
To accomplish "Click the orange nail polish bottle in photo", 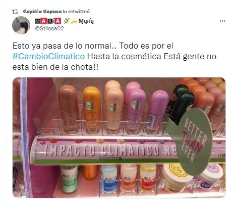I will point(92,108).
